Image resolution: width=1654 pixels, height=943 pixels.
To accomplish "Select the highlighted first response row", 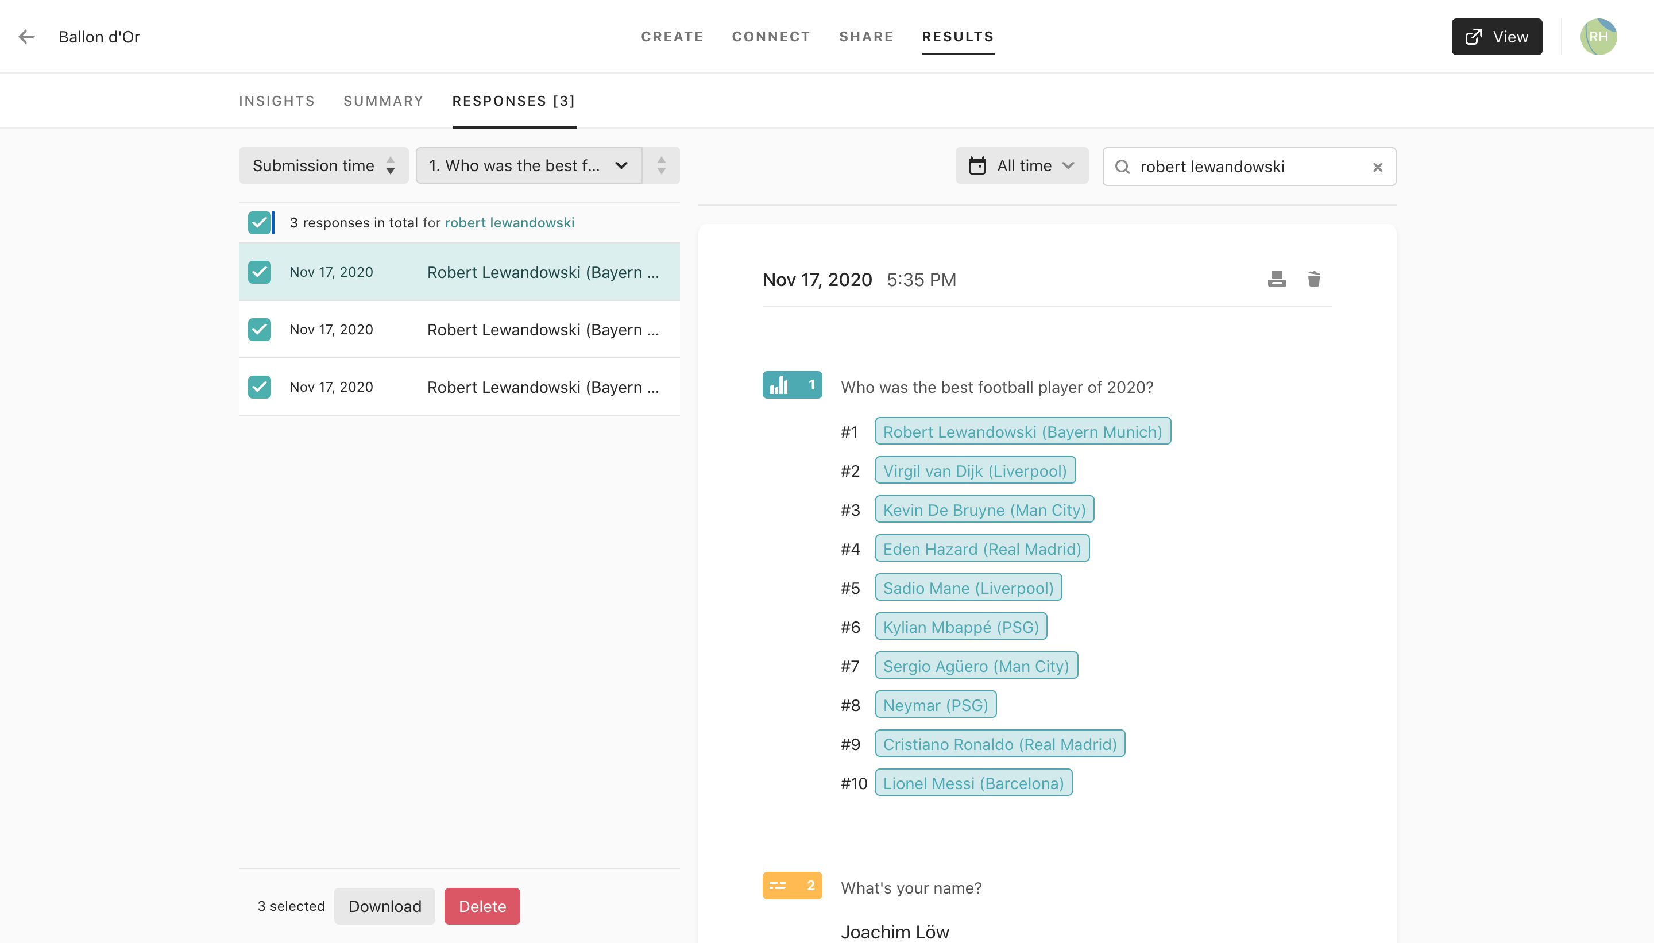I will click(459, 272).
